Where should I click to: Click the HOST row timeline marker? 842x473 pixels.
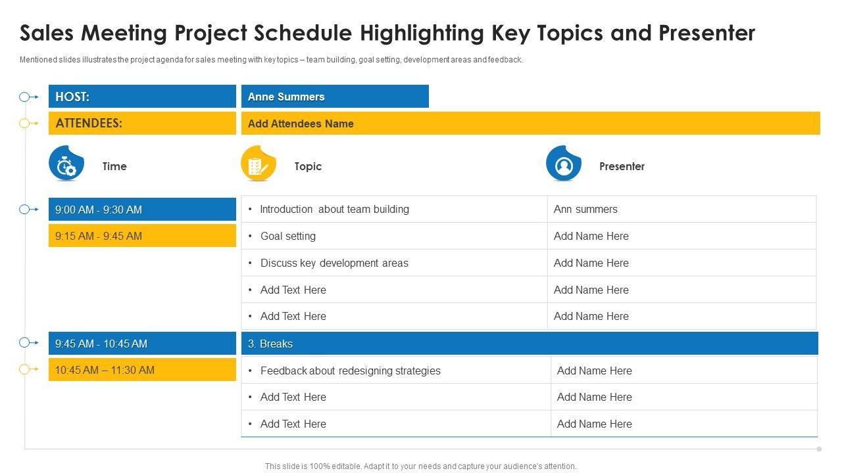pyautogui.click(x=25, y=97)
